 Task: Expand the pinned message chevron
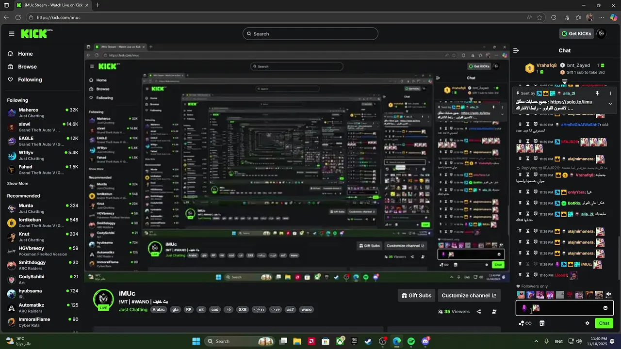pyautogui.click(x=610, y=104)
